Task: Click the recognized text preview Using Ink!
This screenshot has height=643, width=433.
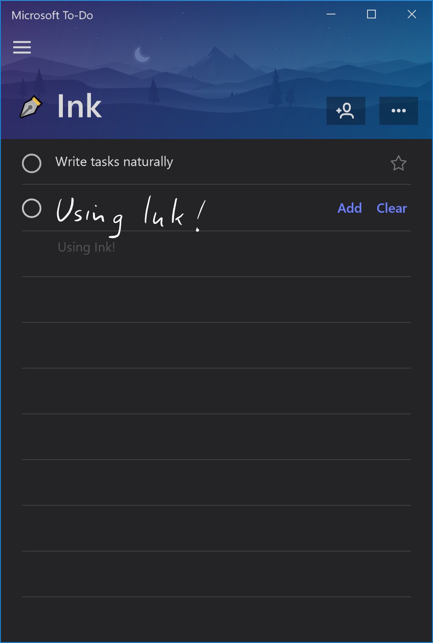Action: coord(87,247)
